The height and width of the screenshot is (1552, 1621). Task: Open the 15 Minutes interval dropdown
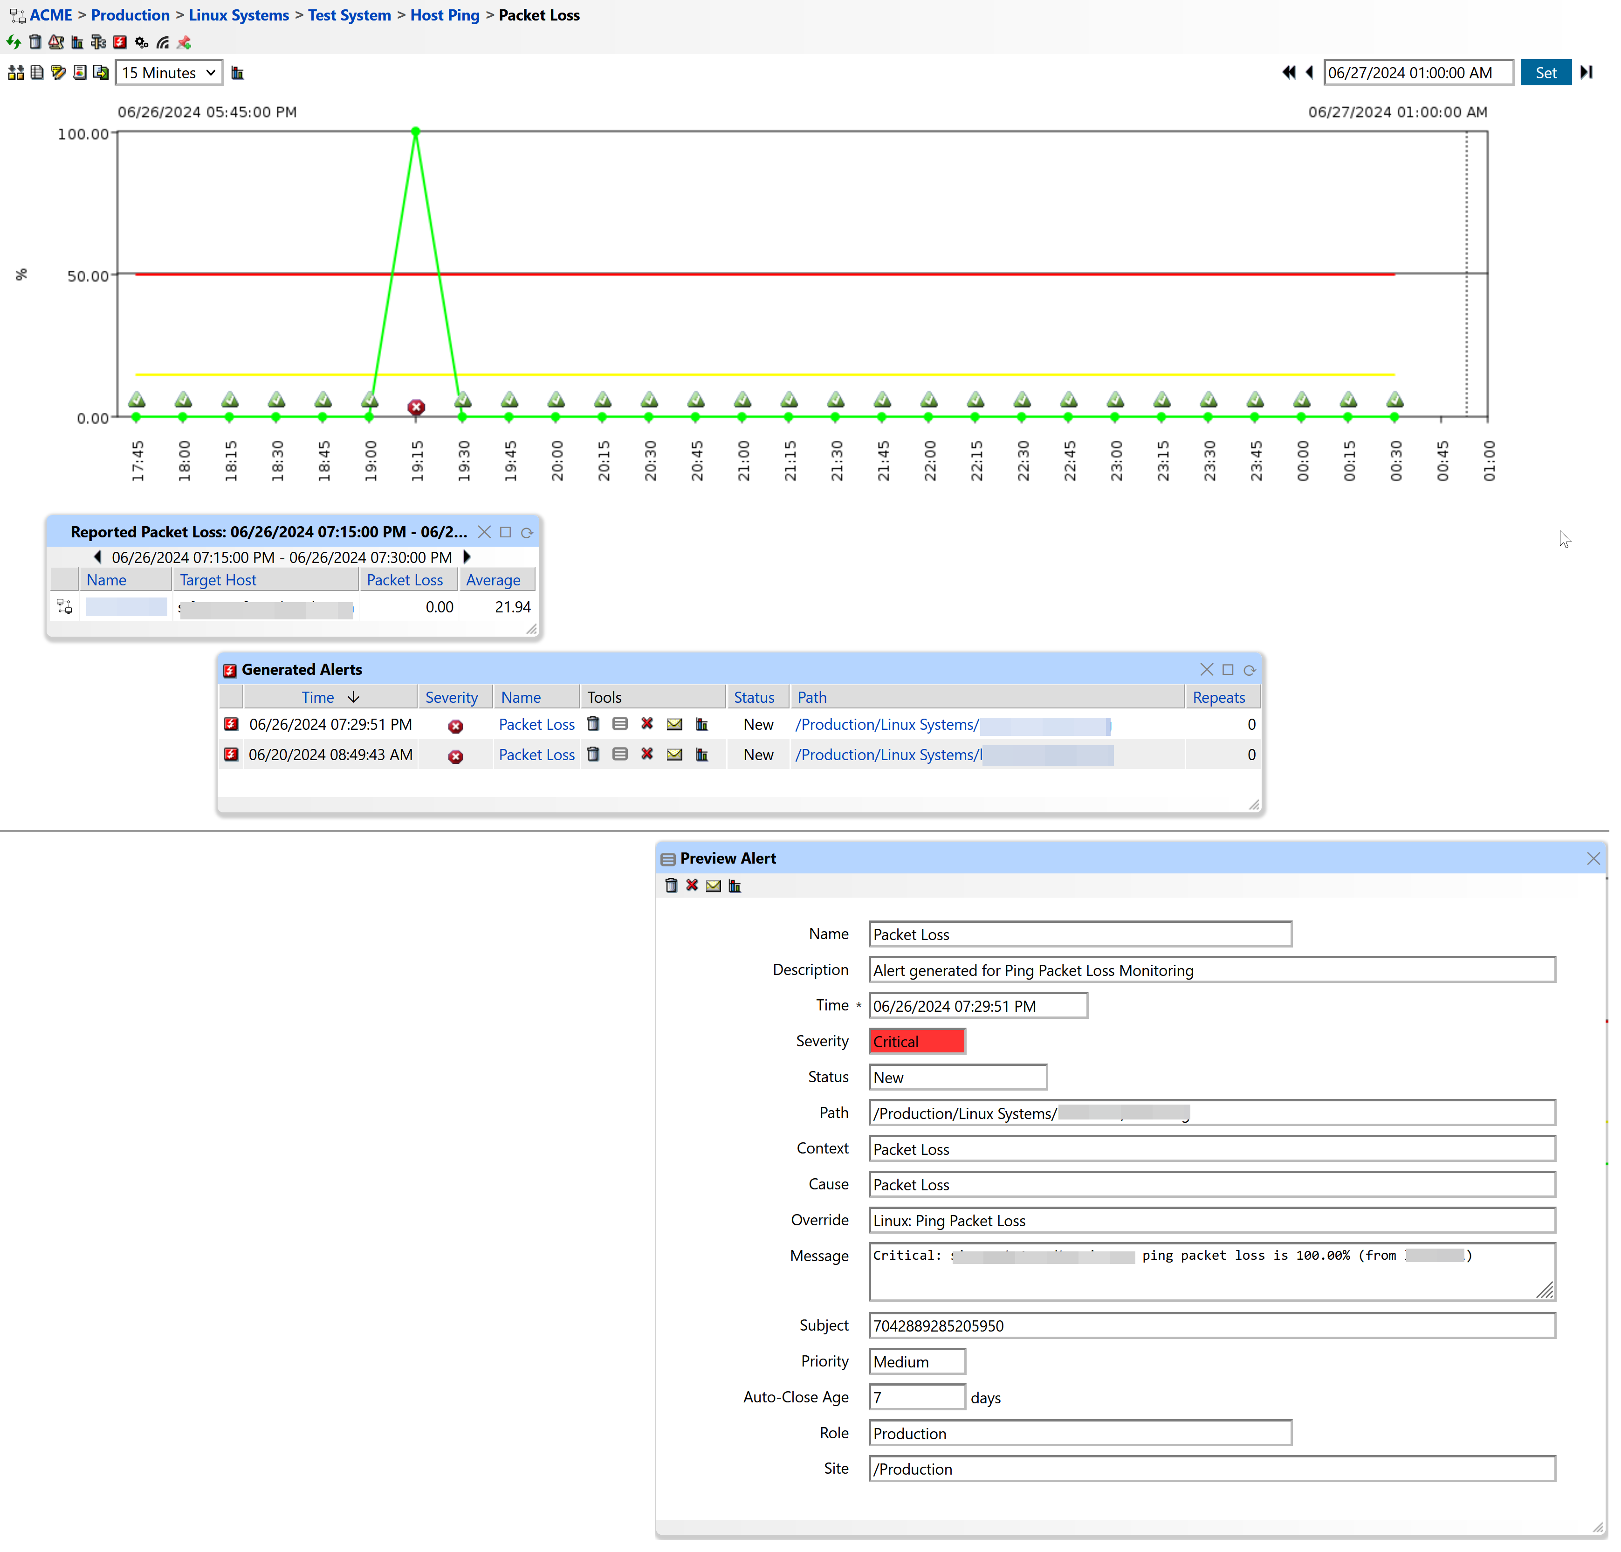click(170, 73)
